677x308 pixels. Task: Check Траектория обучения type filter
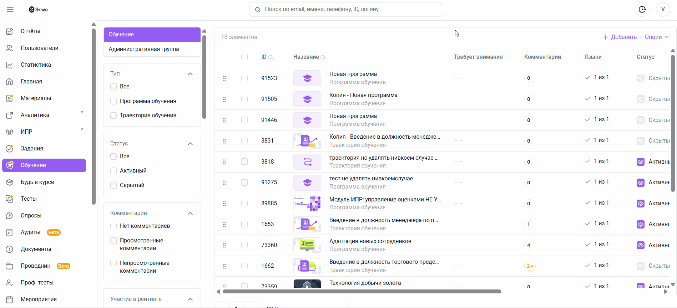pyautogui.click(x=113, y=115)
